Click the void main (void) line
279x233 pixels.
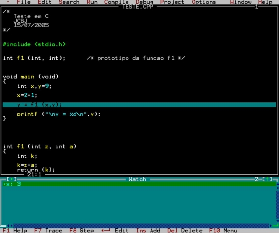point(31,77)
